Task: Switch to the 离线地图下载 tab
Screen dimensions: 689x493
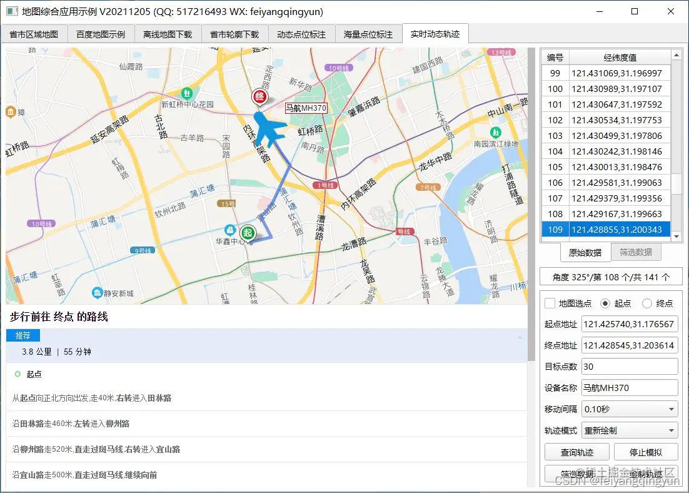Action: [x=166, y=34]
